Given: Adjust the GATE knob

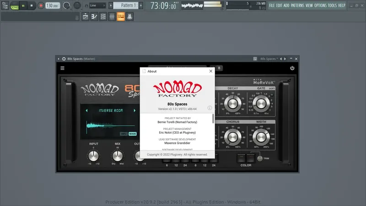Looking at the screenshot, I should [x=261, y=103].
